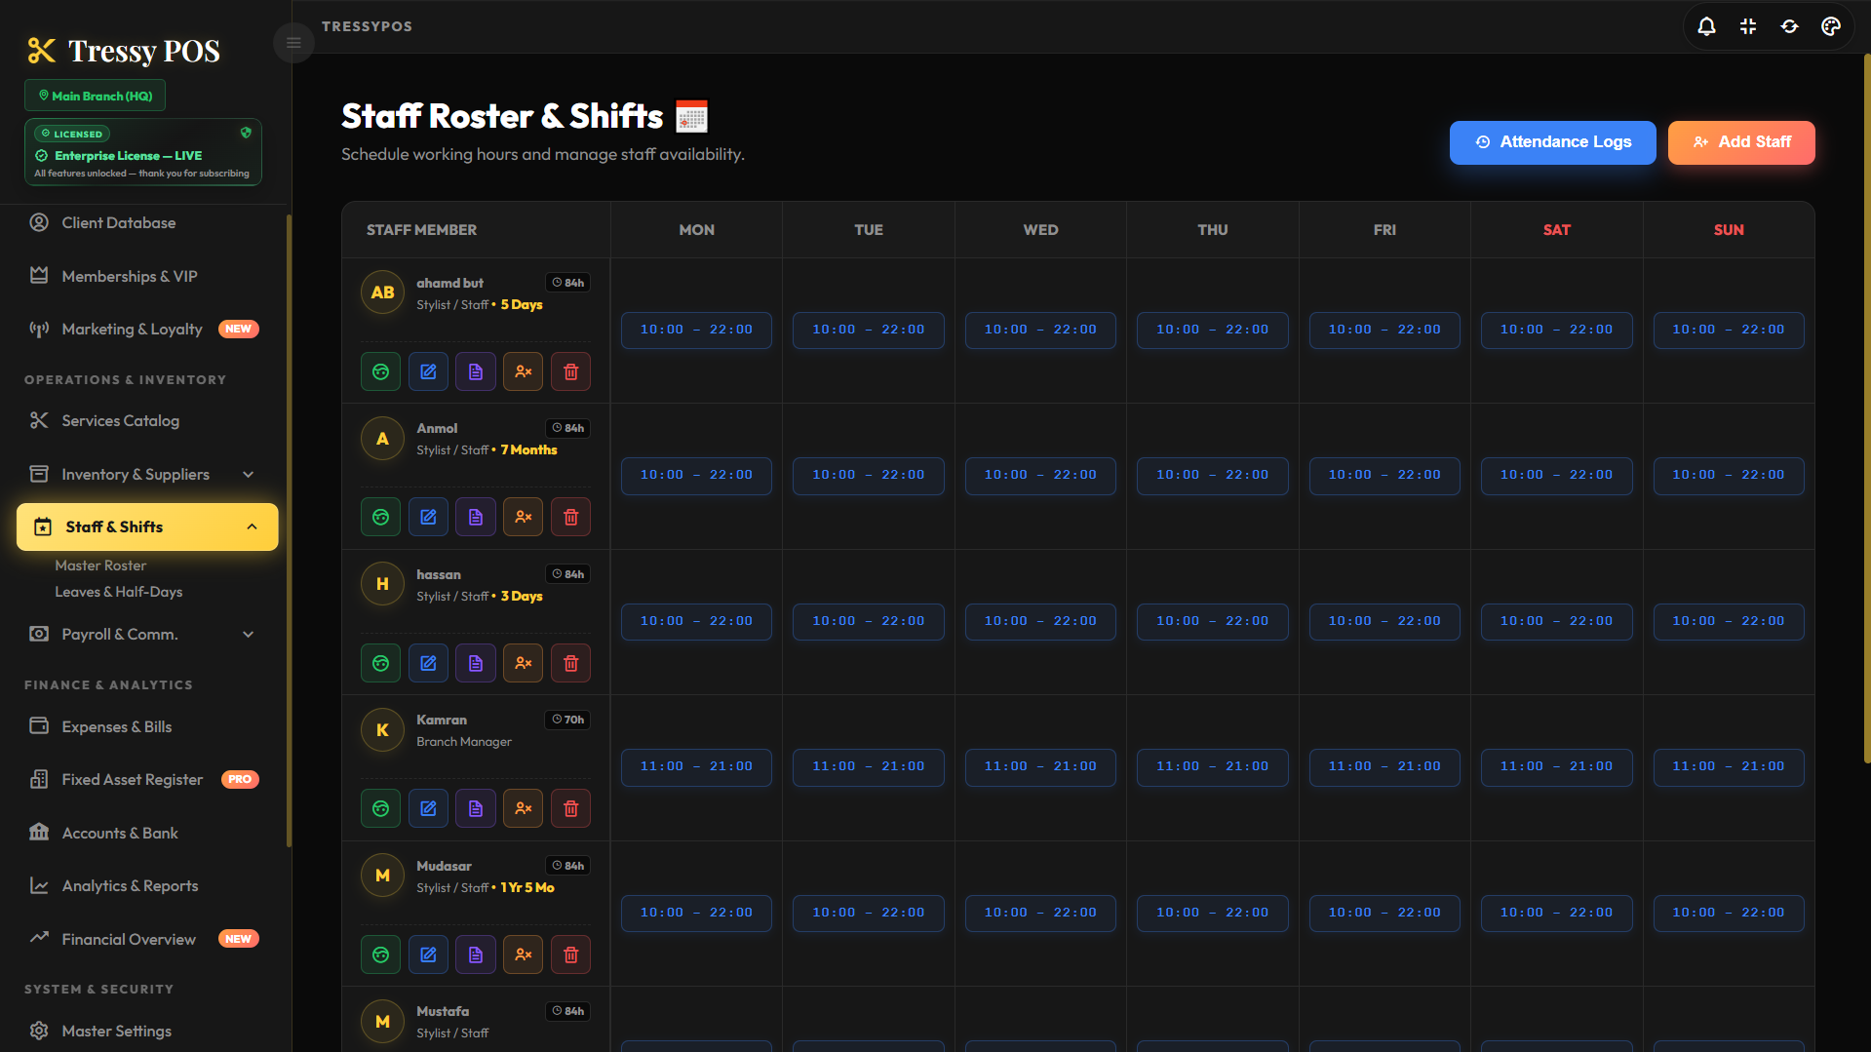Screen dimensions: 1871x1052
Task: Click the Attendance Logs button
Action: pos(1552,142)
